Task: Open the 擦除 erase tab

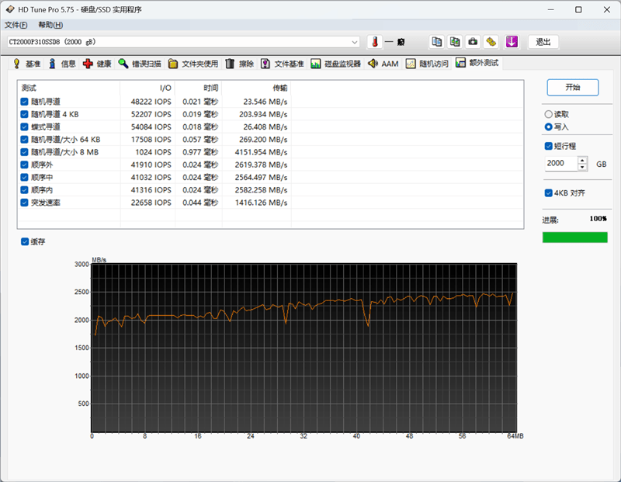Action: pos(240,64)
